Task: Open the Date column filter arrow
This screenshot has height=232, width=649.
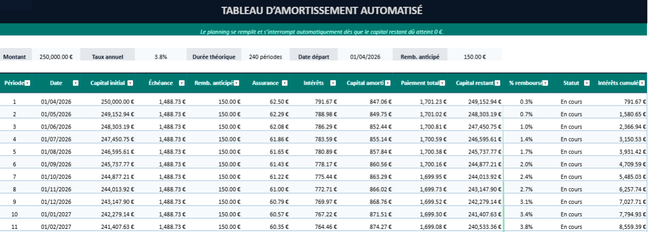Action: (75, 83)
